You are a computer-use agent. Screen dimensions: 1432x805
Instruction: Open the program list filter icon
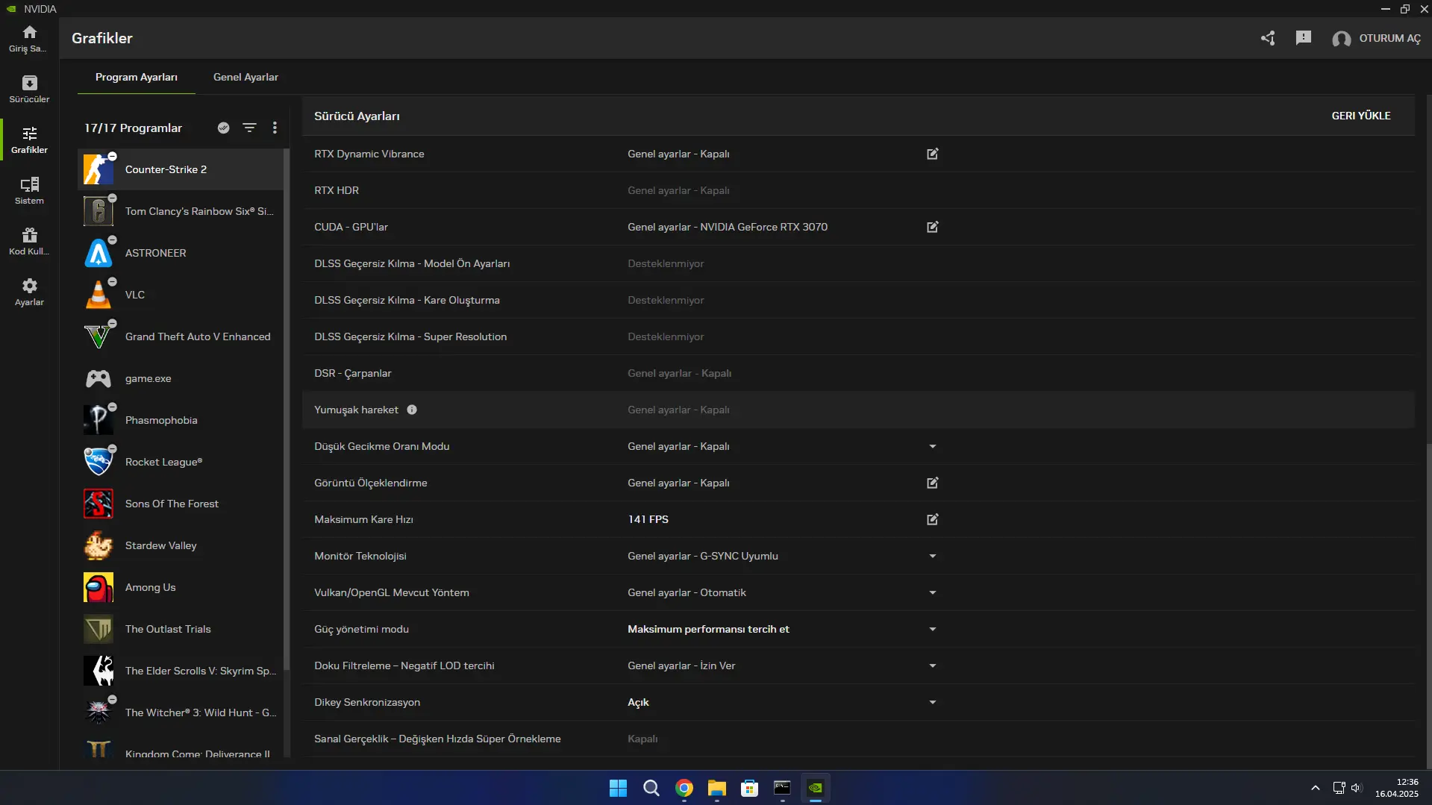click(249, 128)
